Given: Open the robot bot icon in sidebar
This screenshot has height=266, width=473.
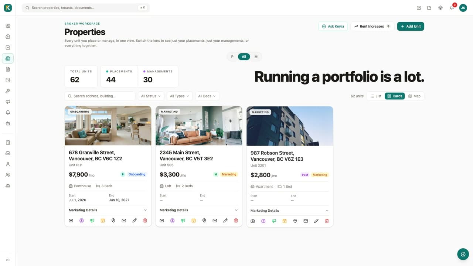Looking at the screenshot, I should (8, 123).
